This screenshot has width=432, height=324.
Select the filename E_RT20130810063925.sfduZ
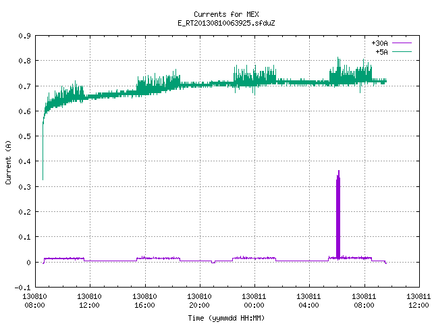click(226, 23)
